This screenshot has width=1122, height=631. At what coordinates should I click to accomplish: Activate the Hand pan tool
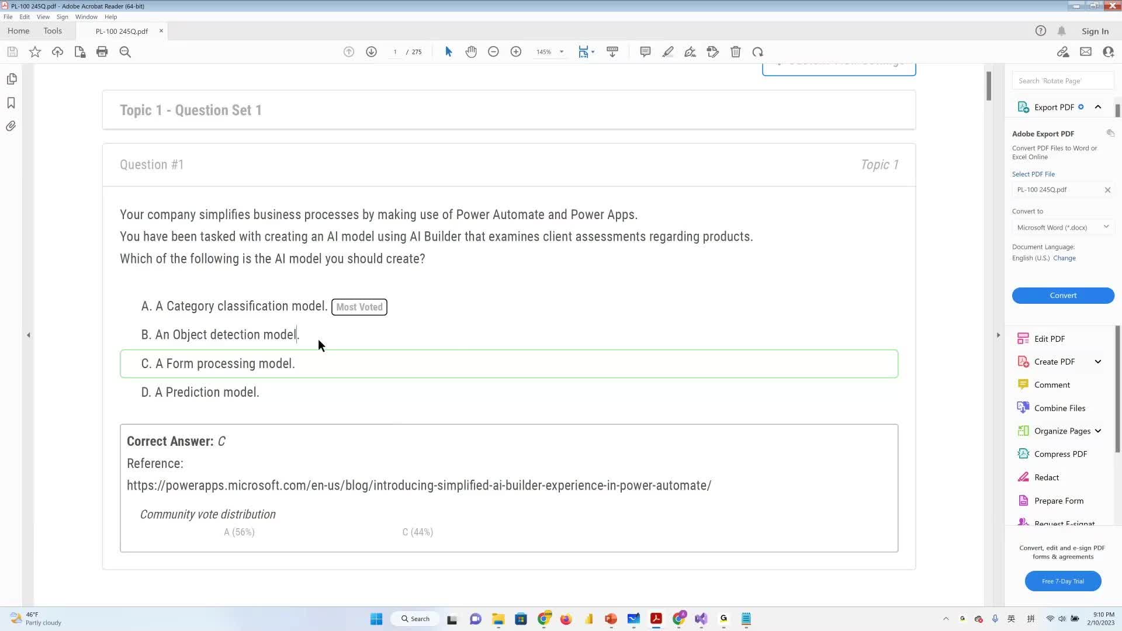tap(471, 52)
